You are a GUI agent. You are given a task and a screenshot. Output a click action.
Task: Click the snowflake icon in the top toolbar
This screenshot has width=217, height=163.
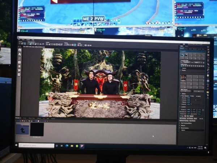(x=78, y=45)
